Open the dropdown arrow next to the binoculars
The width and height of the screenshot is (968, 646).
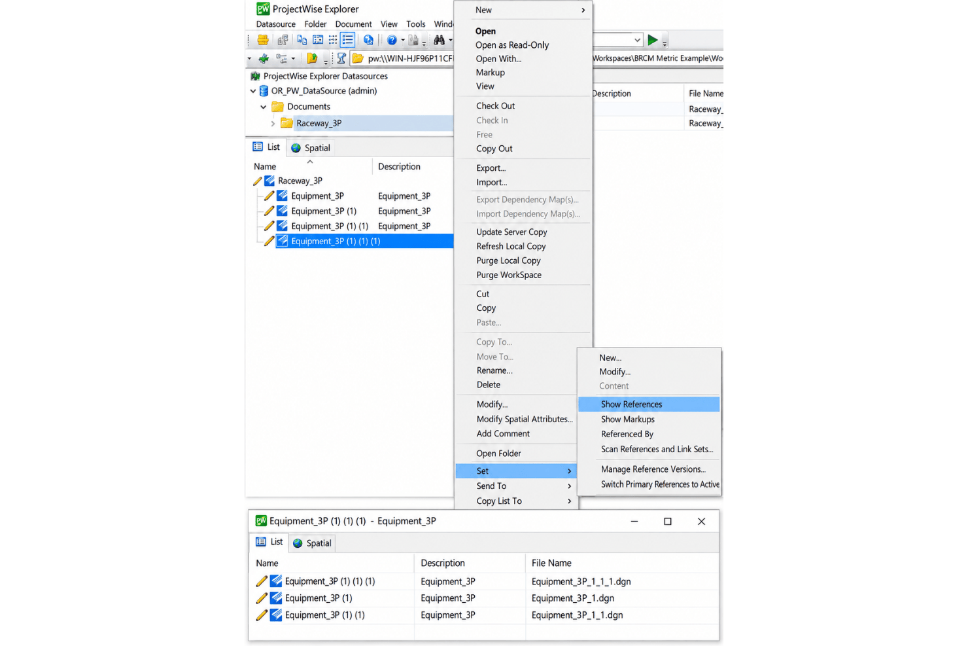click(450, 41)
